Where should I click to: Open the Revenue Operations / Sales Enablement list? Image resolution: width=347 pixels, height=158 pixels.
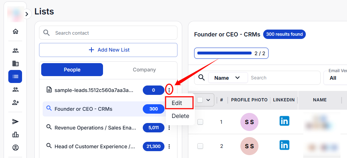tap(95, 127)
